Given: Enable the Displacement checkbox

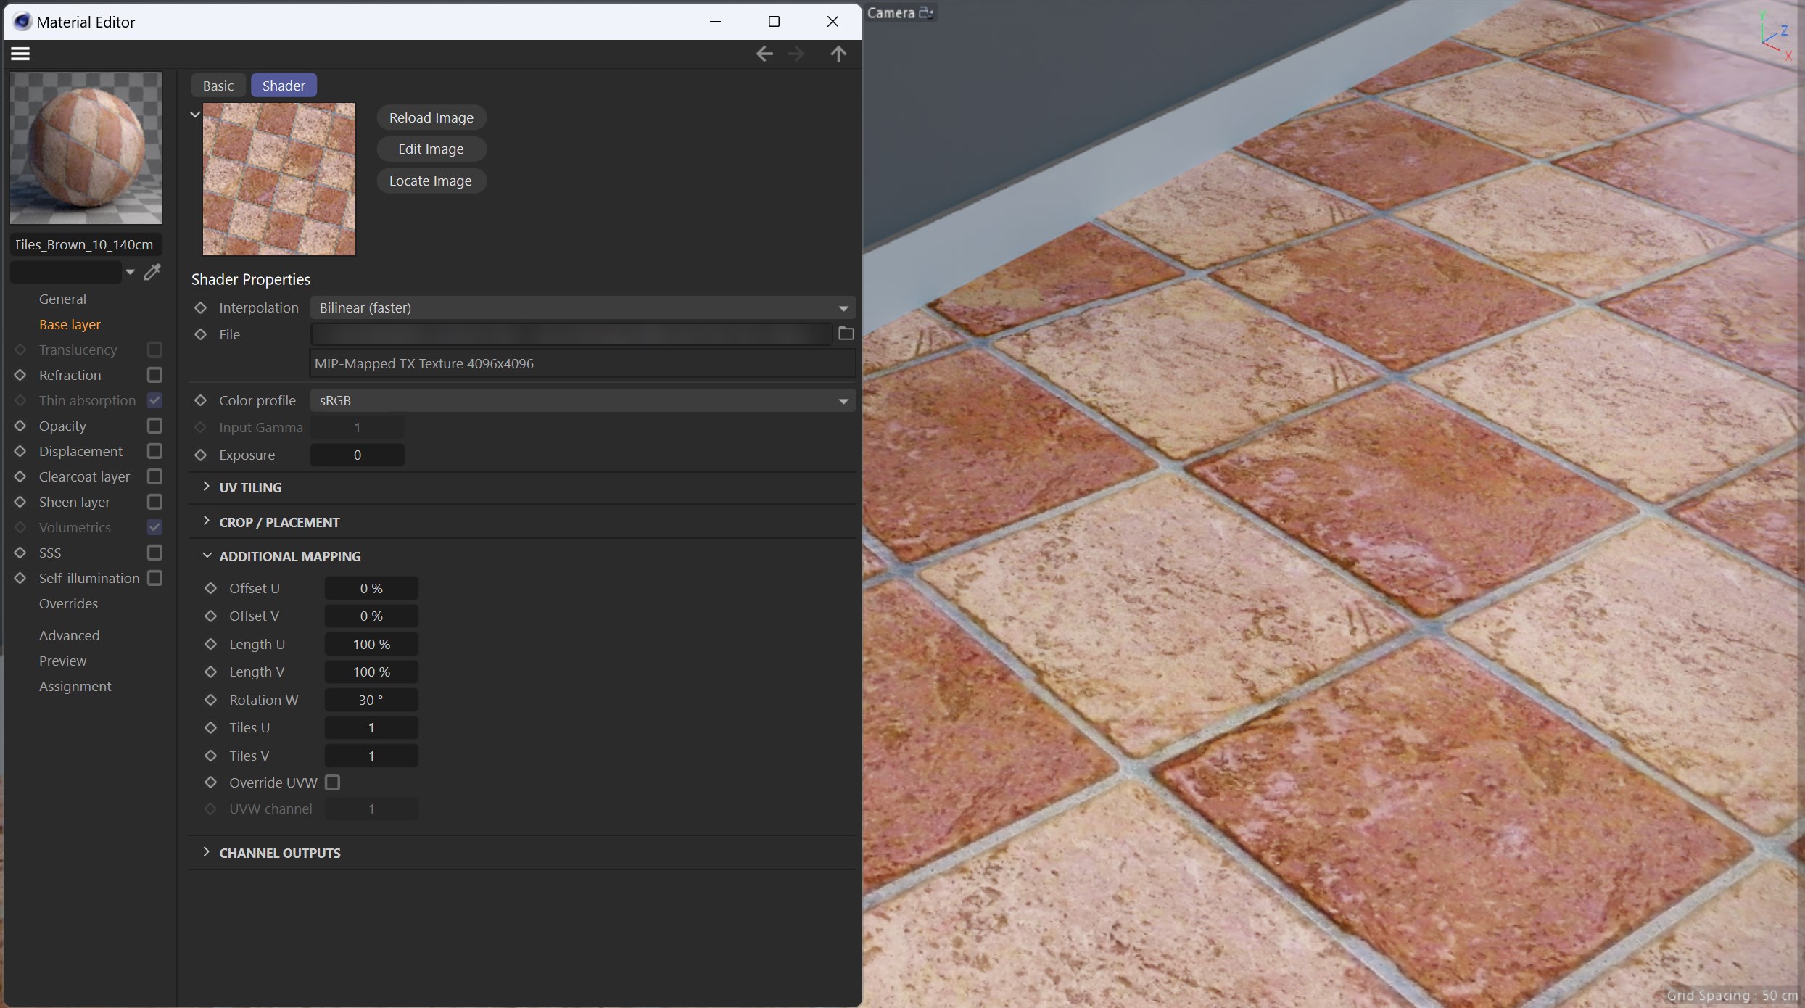Looking at the screenshot, I should click(154, 451).
